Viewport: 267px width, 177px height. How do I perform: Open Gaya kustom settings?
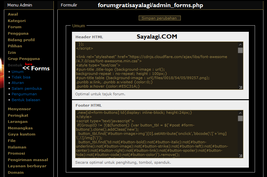[x=21, y=134]
